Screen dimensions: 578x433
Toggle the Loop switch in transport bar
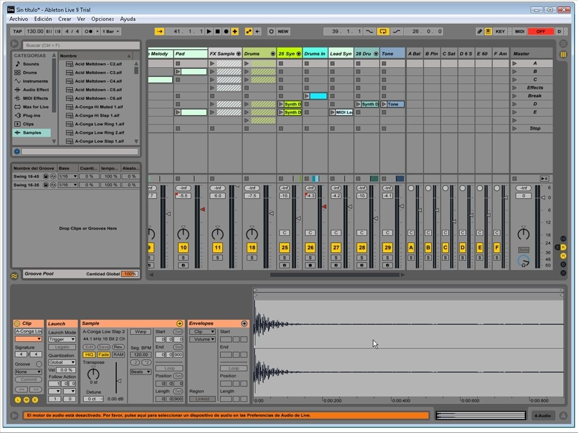(383, 32)
